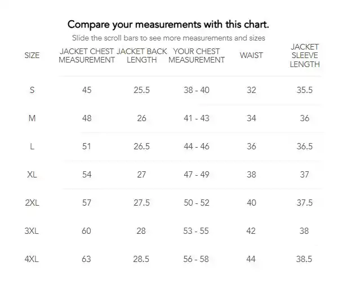
Task: Select the 28.5 back length cell
Action: (141, 259)
